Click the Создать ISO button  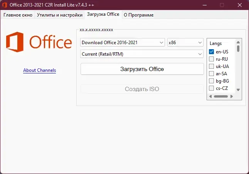point(142,89)
